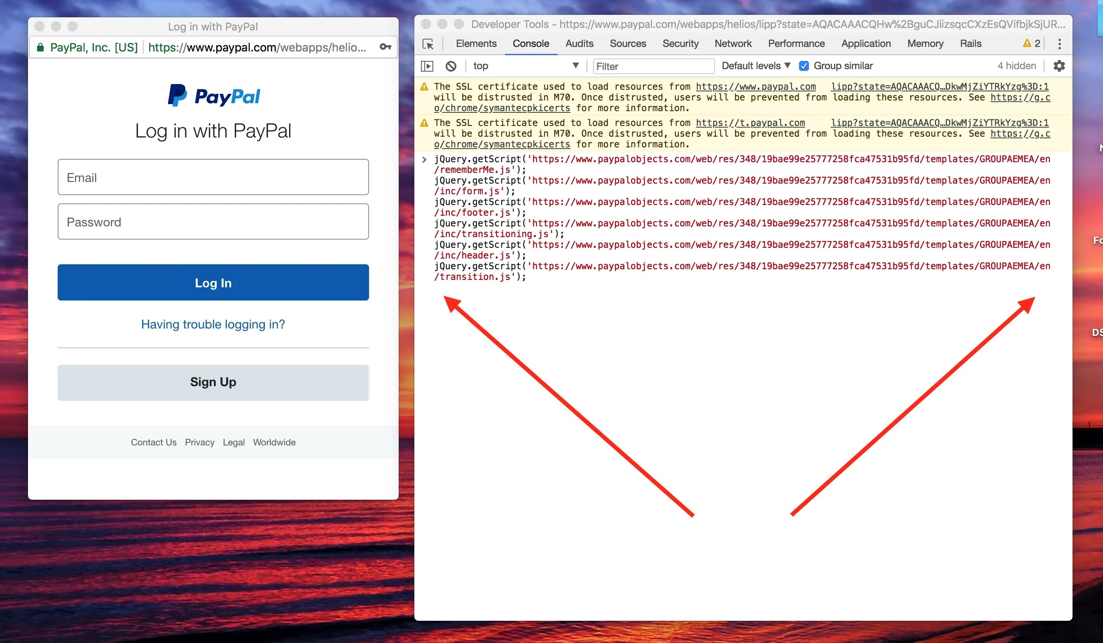1103x643 pixels.
Task: Show the console sidebar icon
Action: 427,66
